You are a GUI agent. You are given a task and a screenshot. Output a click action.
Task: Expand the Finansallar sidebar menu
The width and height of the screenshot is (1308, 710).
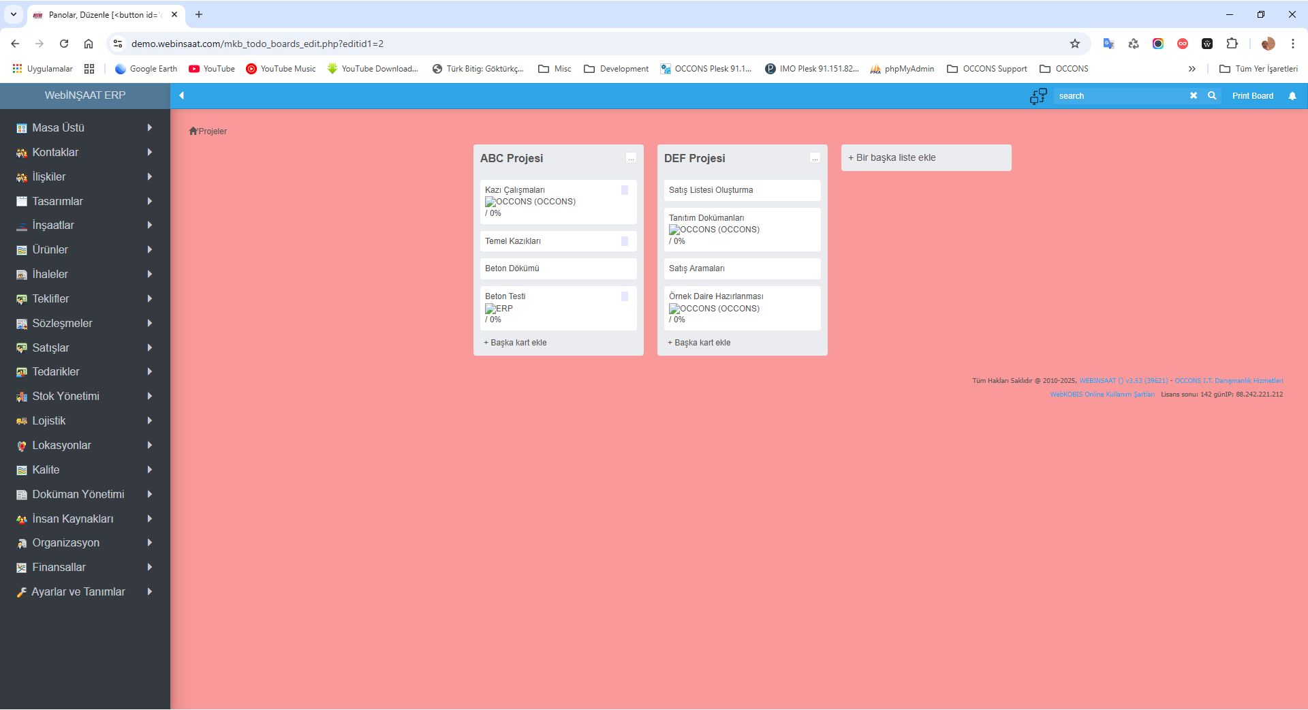[x=149, y=568]
